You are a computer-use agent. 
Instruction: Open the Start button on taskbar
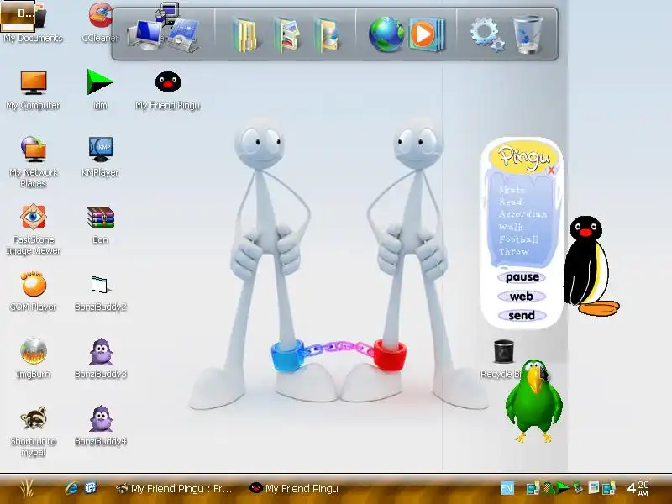coord(27,488)
